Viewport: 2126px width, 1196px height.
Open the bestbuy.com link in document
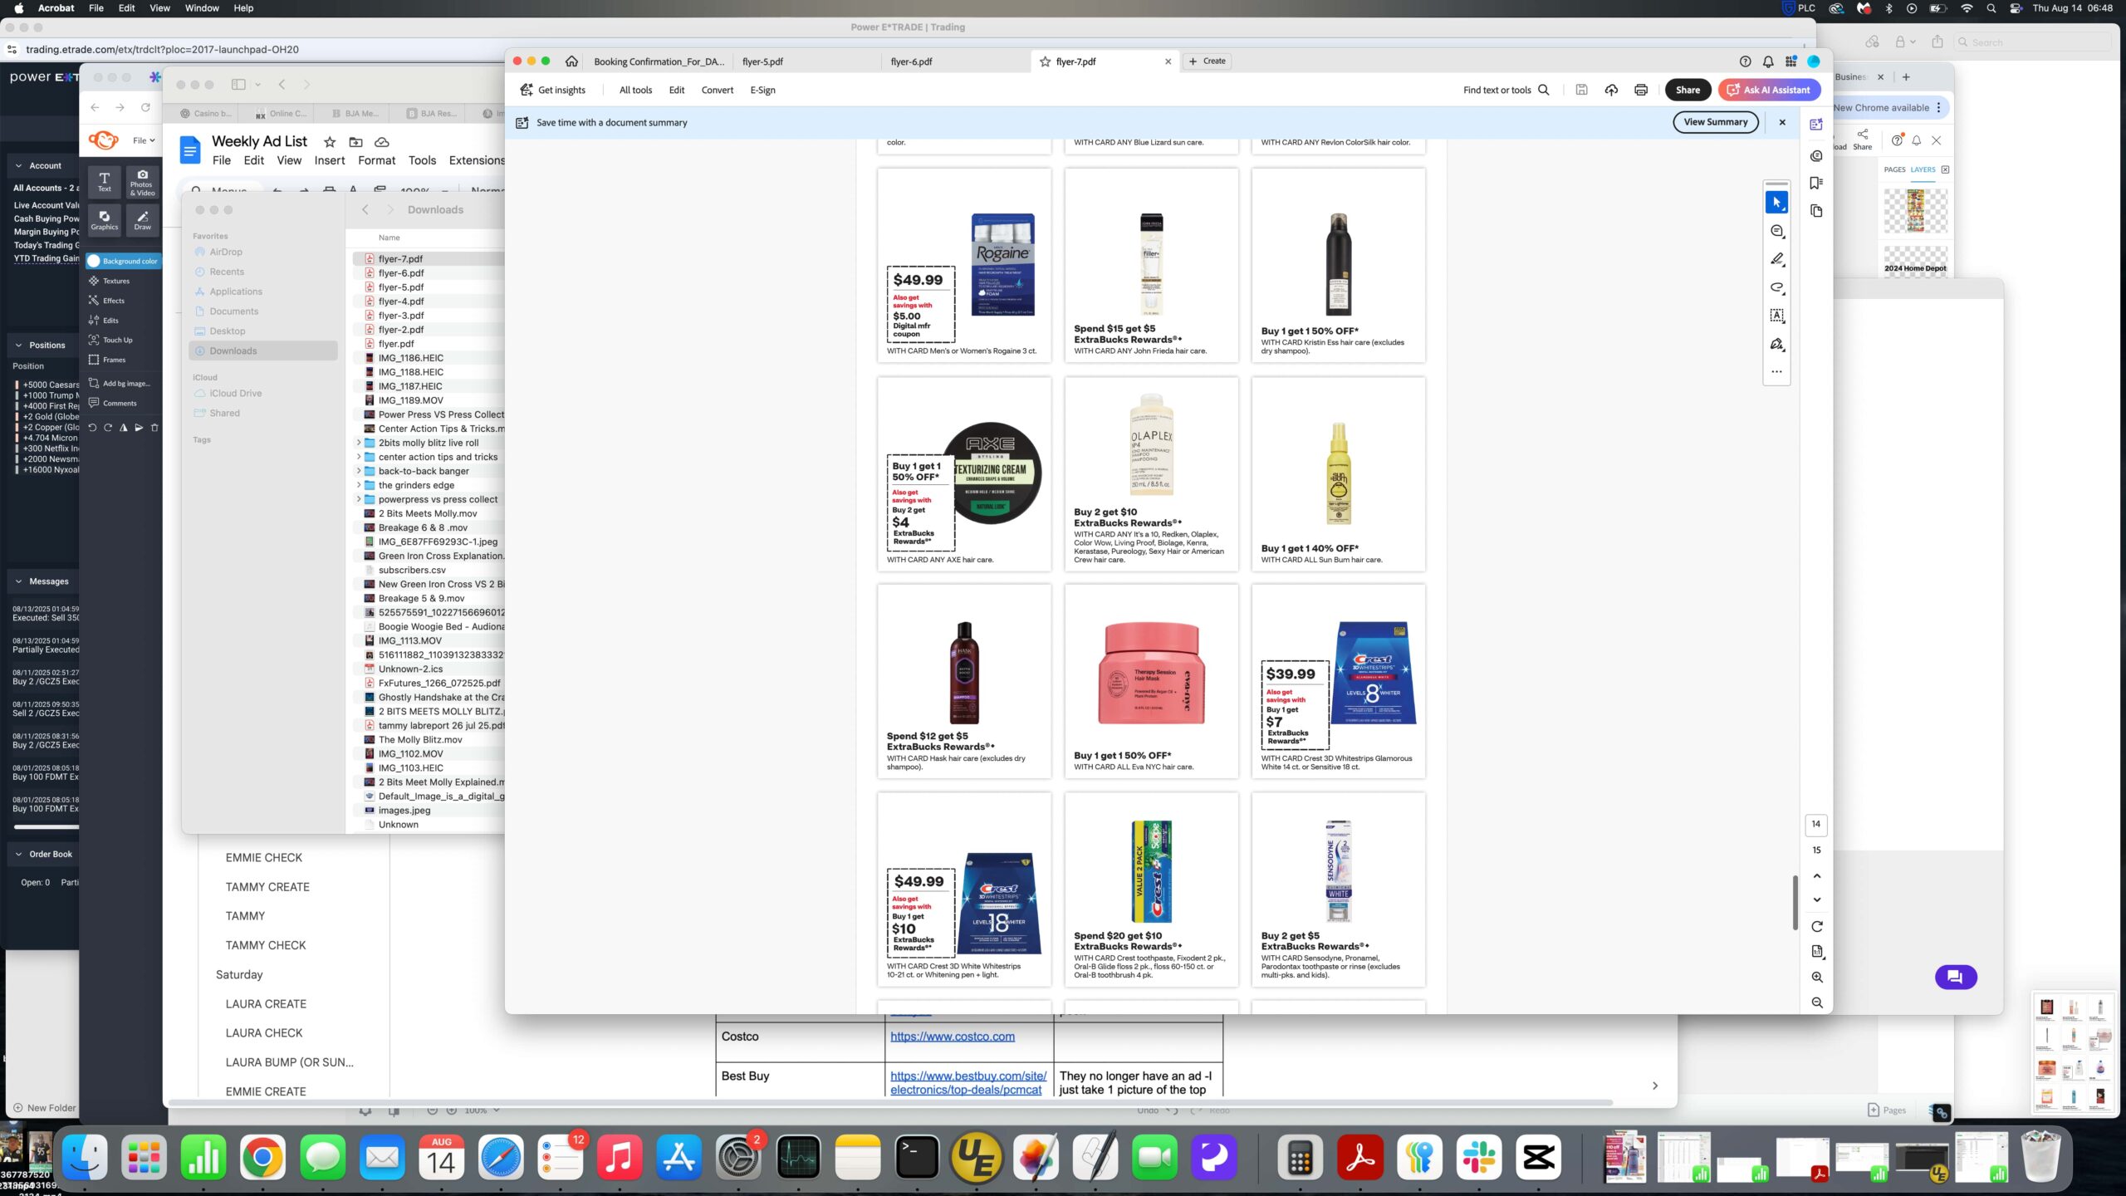point(967,1083)
